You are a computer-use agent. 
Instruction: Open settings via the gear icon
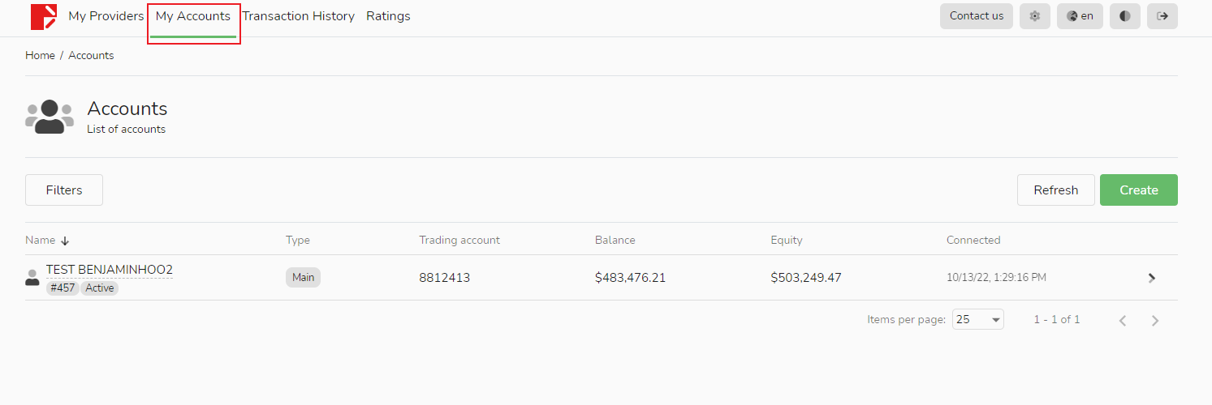tap(1035, 16)
